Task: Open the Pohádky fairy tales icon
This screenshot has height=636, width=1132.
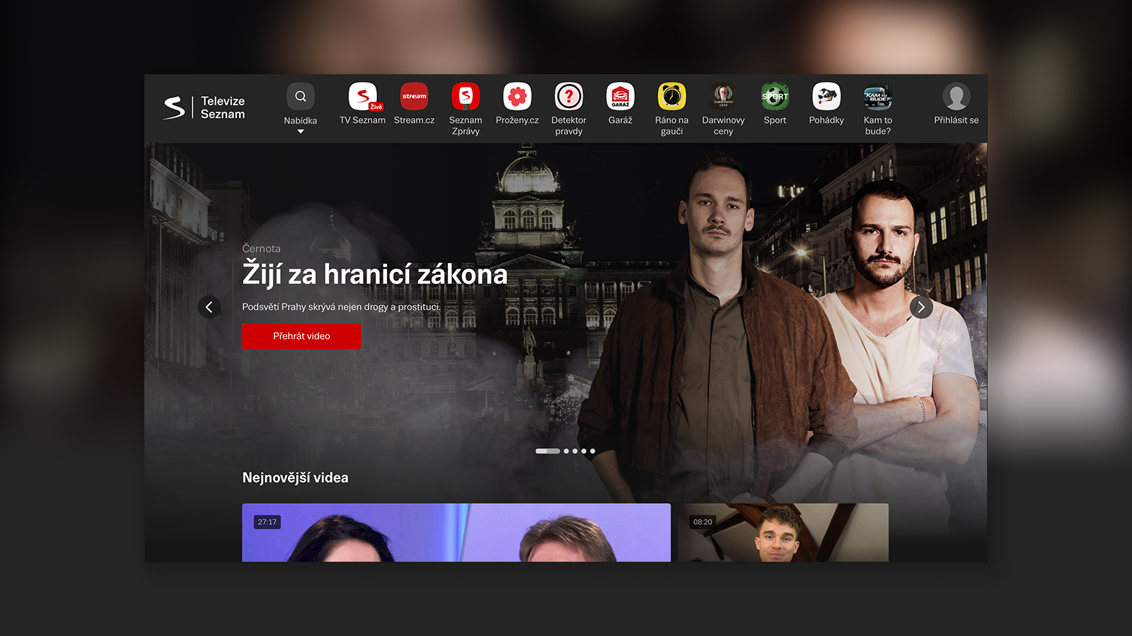Action: tap(826, 97)
